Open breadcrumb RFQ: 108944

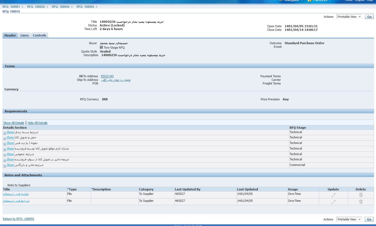61,7
